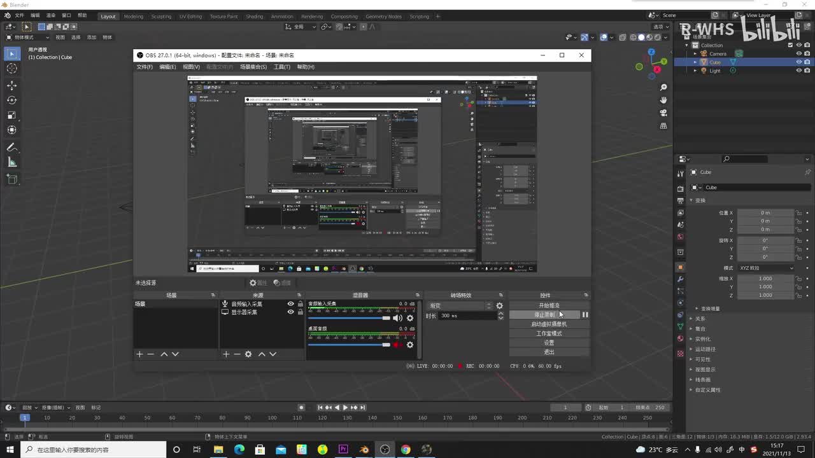Hide Camera in the Blender outliner
The image size is (815, 458).
799,53
